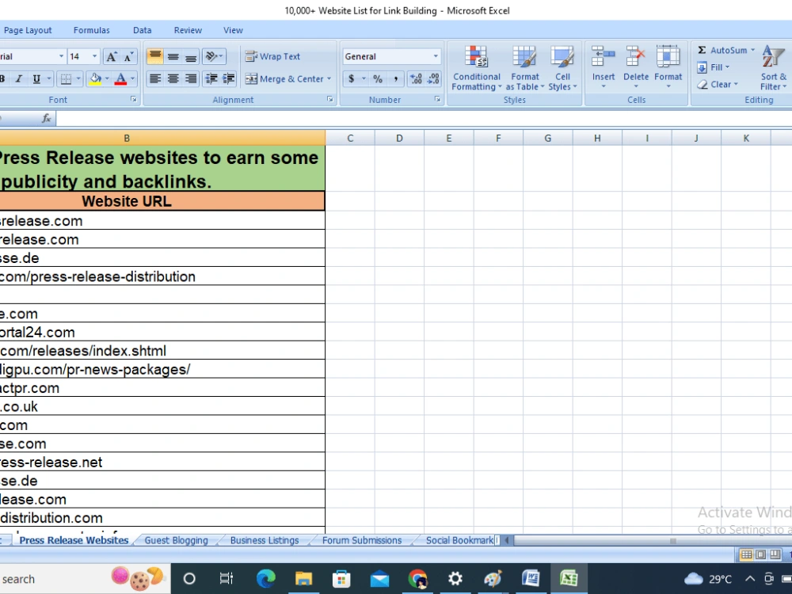Apply Percent Style format
Image resolution: width=792 pixels, height=594 pixels.
(x=378, y=78)
